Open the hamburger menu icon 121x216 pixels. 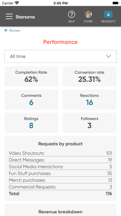point(9,16)
